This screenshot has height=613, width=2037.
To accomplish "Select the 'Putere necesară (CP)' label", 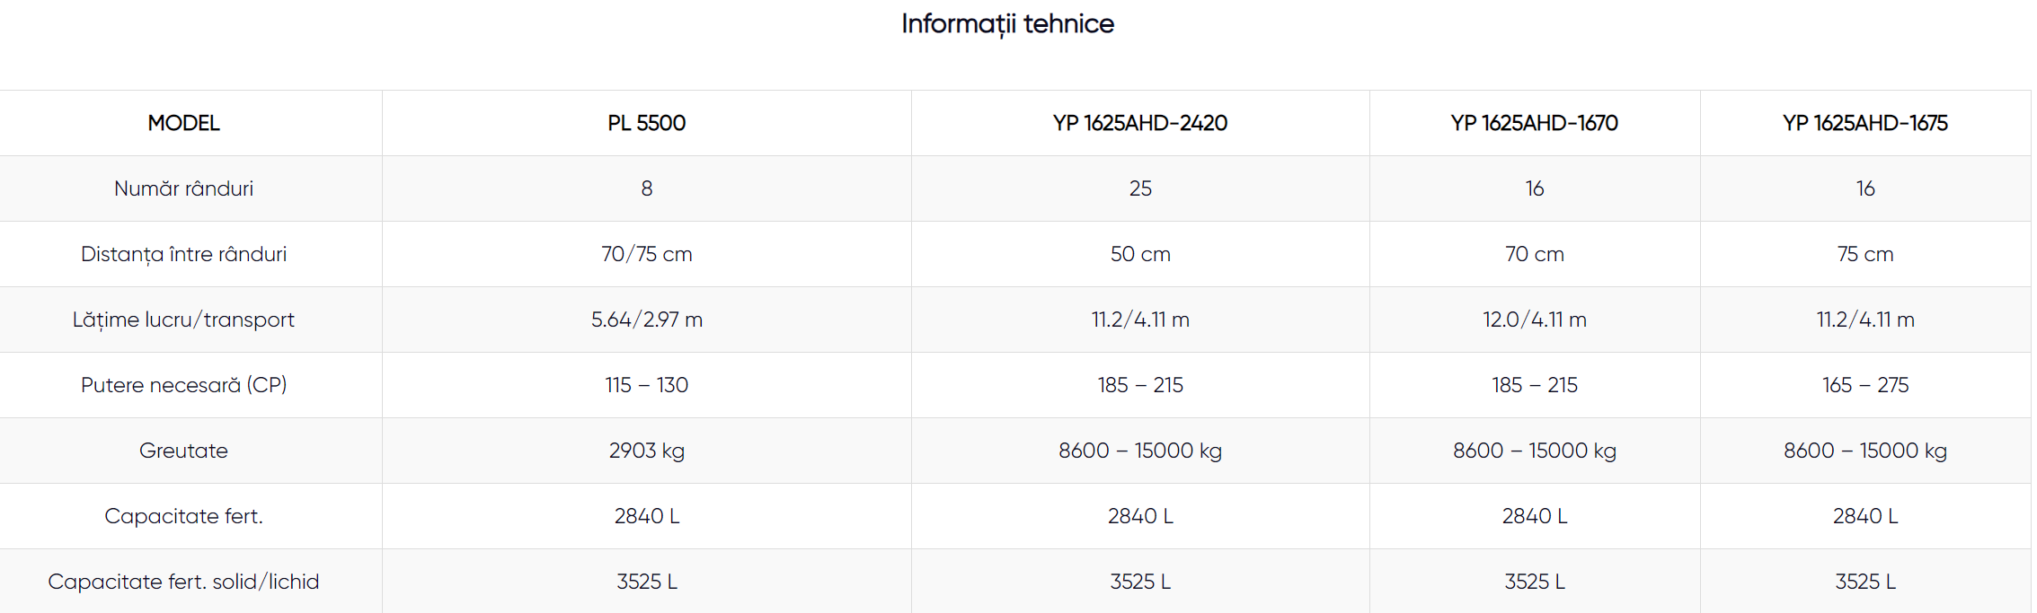I will coord(183,385).
